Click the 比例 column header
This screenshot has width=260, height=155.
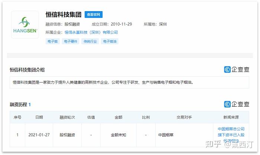(146, 117)
